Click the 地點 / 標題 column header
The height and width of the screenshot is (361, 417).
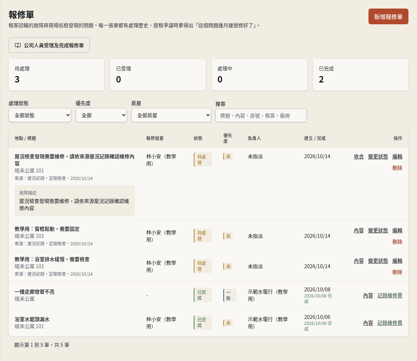coord(25,138)
